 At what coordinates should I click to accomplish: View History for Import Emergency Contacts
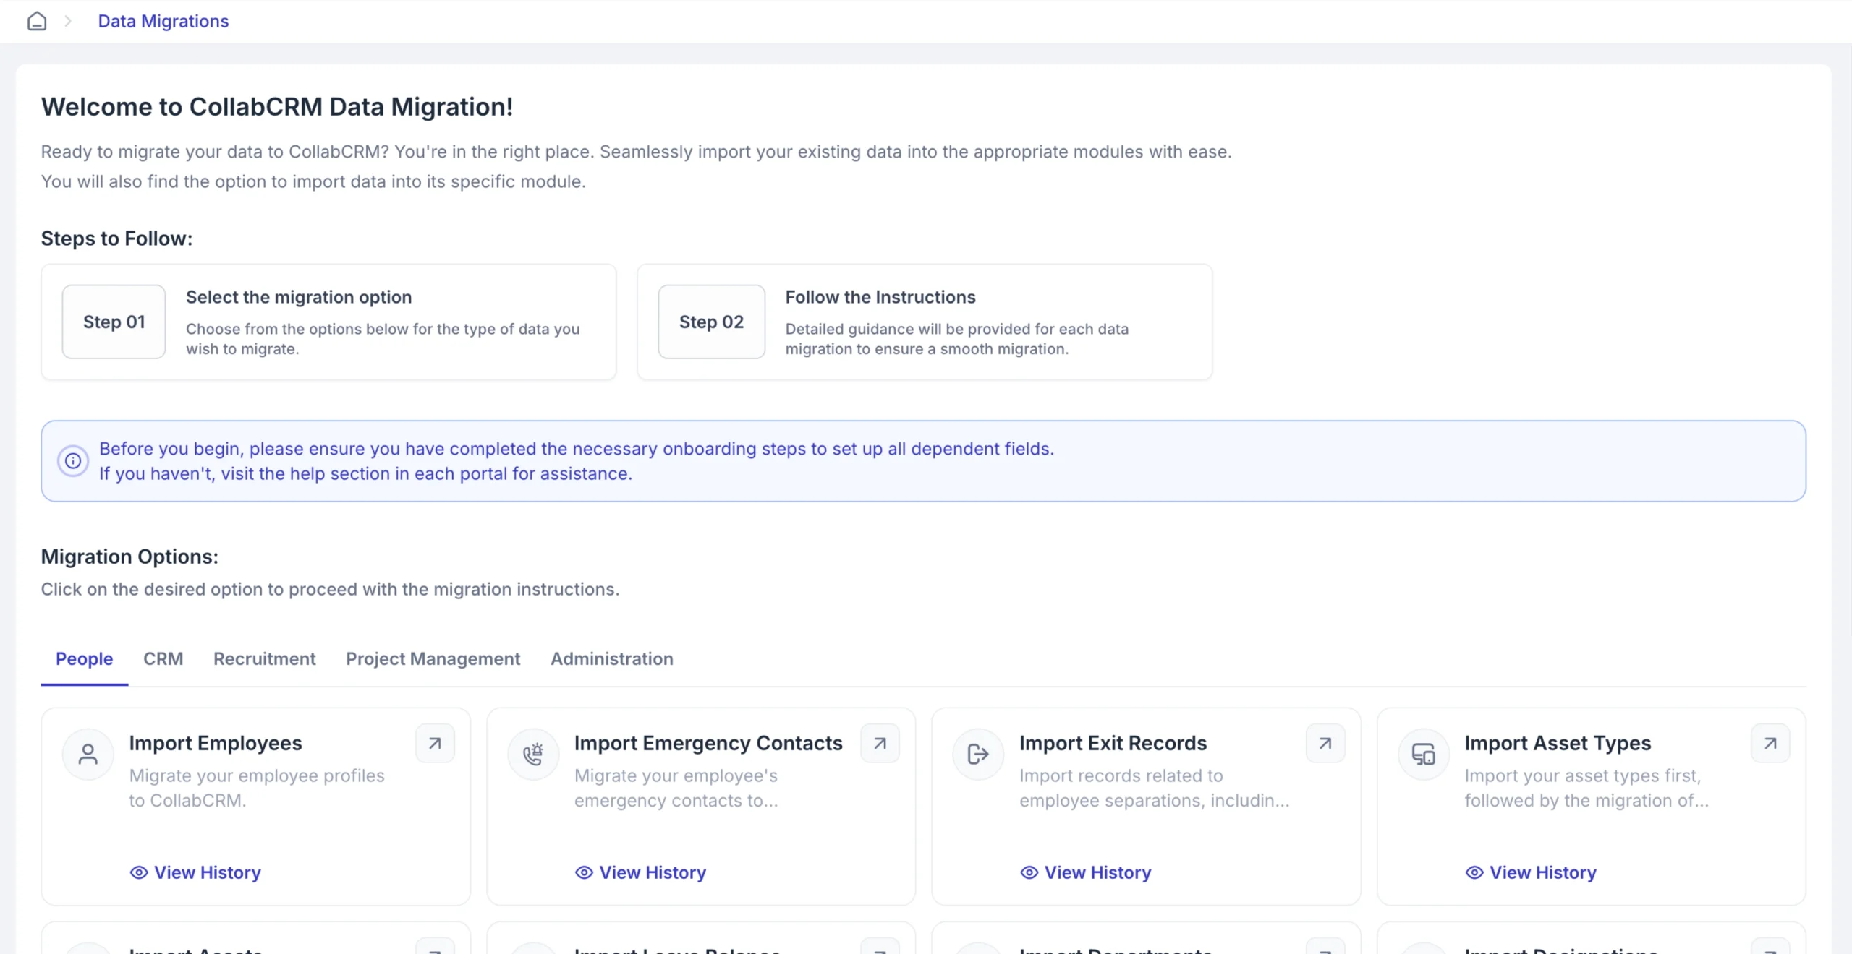pyautogui.click(x=640, y=872)
